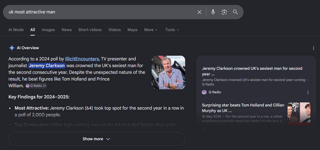Click the Q Radio logo icon in the source card
Viewport: 320px width, 150px height.
pos(204,92)
